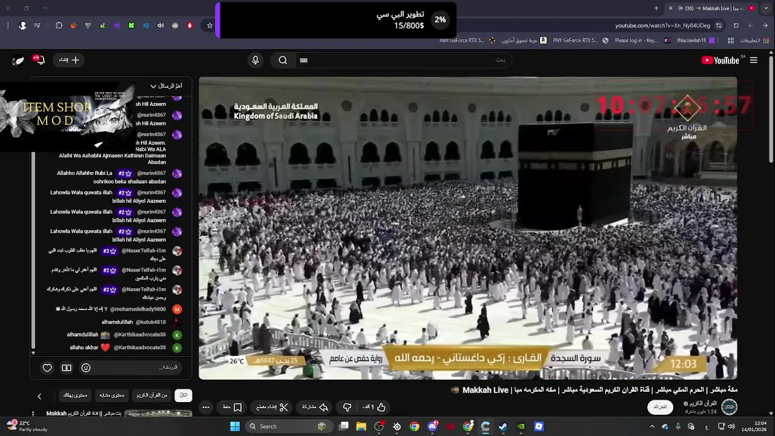This screenshot has width=775, height=436.
Task: Select the 'From the Quran channel' chip
Action: [x=152, y=395]
